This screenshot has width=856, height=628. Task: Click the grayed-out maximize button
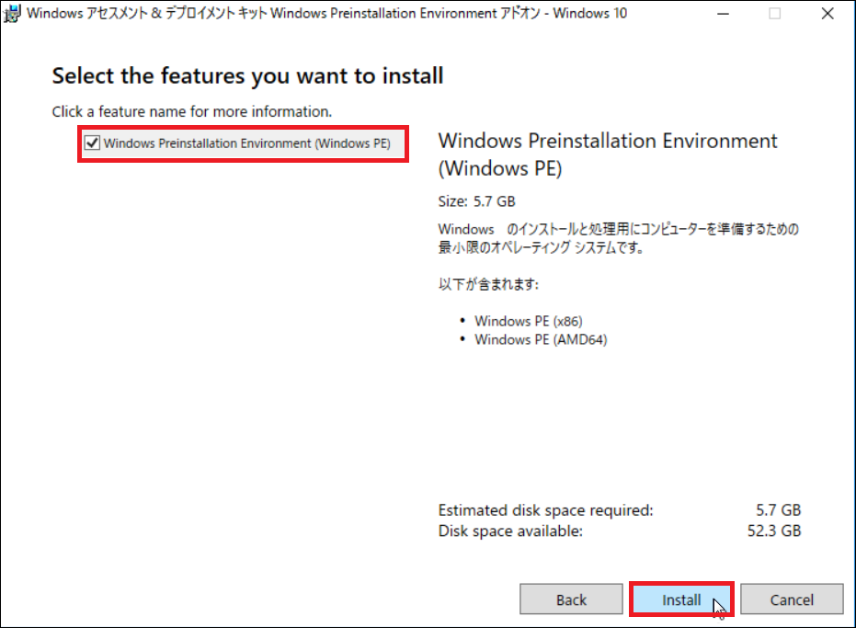pyautogui.click(x=774, y=14)
